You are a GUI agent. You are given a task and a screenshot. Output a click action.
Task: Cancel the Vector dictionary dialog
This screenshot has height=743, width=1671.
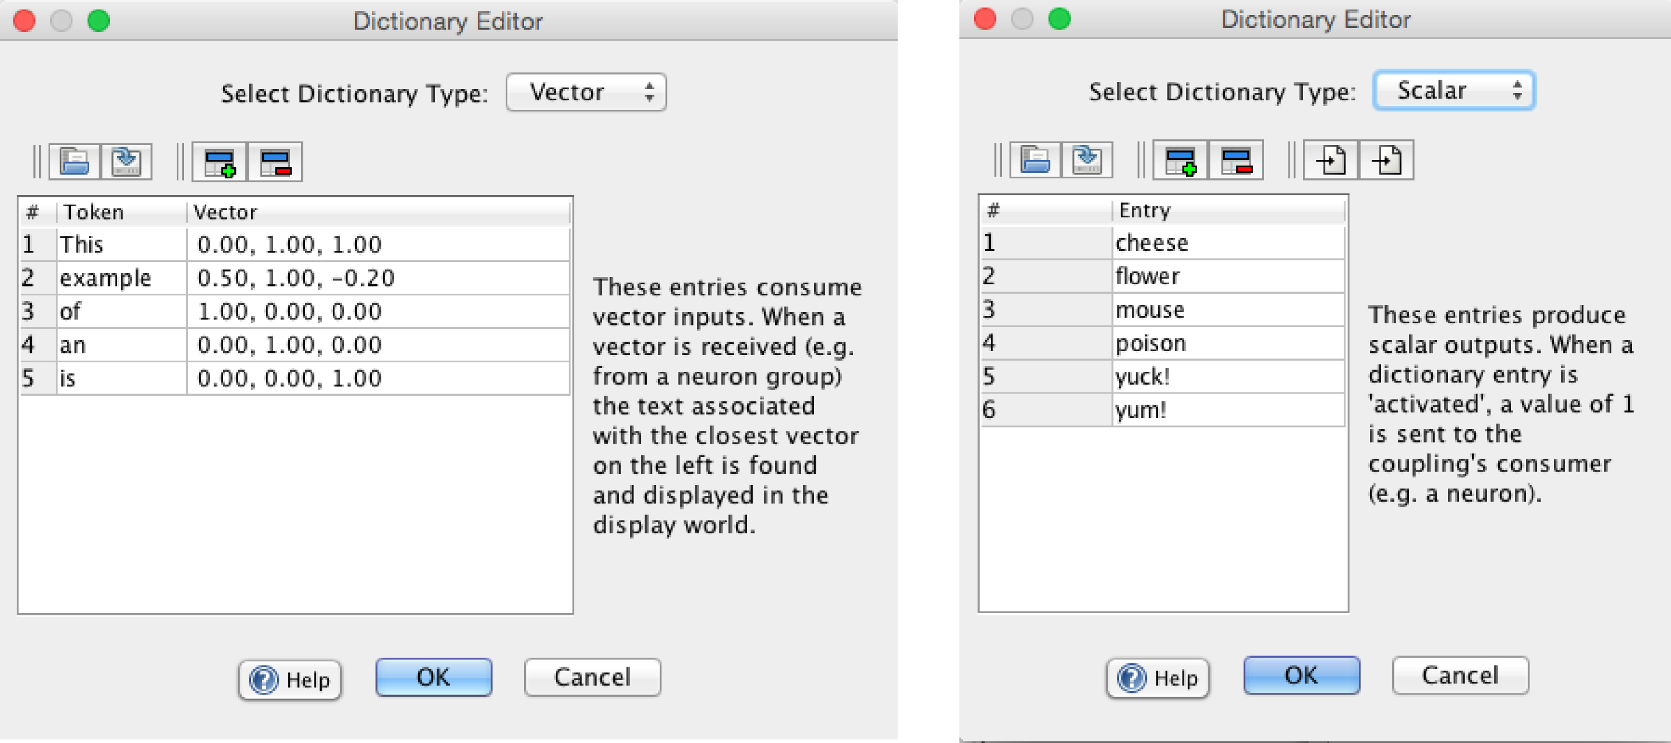click(592, 678)
